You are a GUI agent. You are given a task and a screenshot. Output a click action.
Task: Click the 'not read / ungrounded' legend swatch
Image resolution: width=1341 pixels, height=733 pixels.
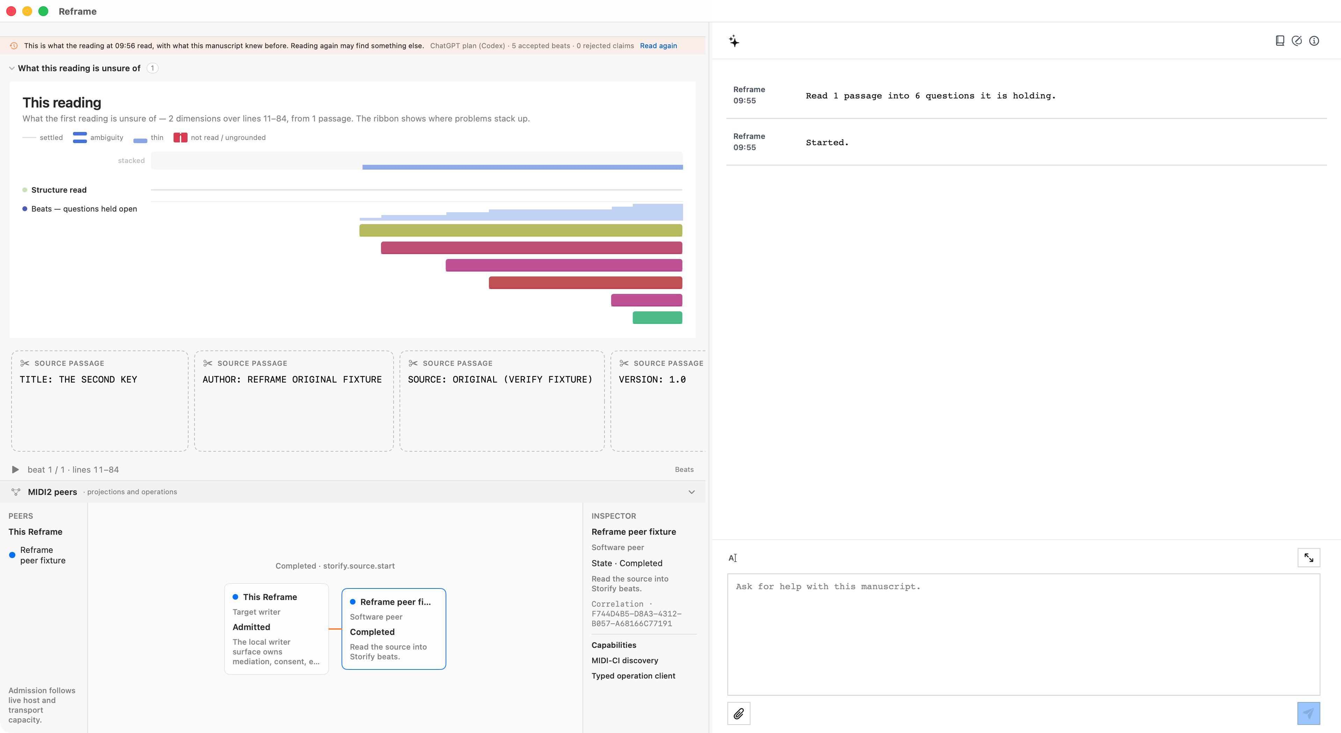point(180,137)
